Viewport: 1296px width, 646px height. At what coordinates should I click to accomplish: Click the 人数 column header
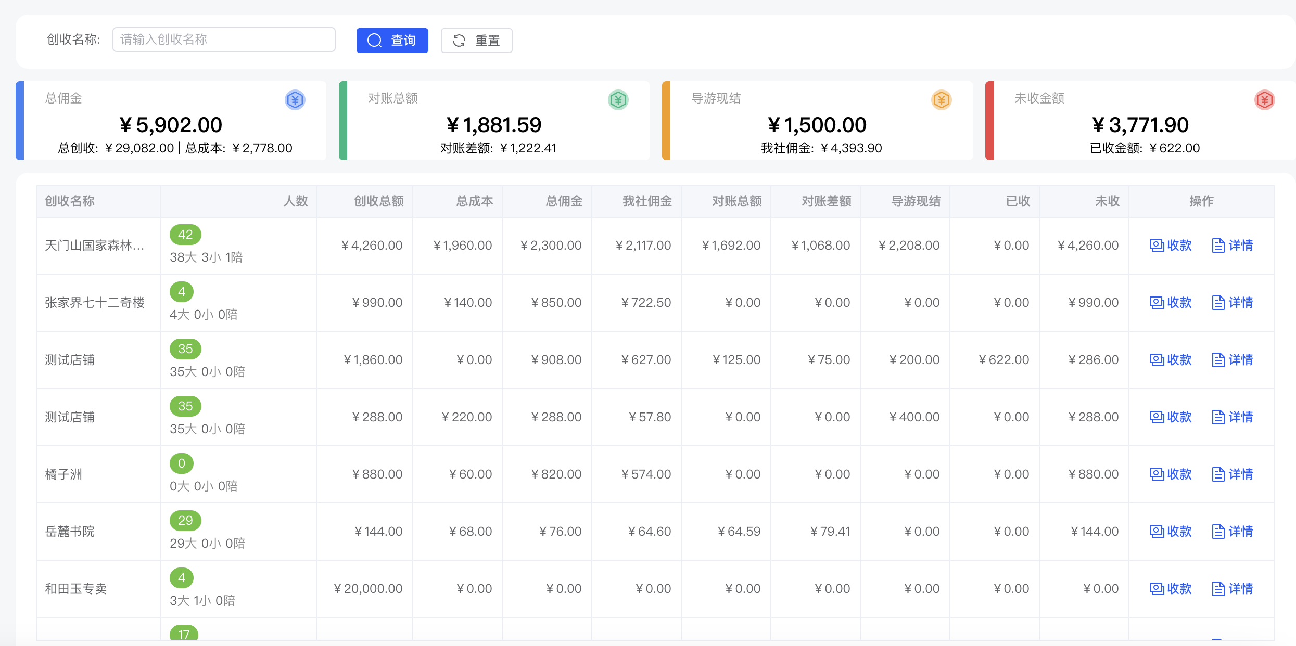(296, 202)
